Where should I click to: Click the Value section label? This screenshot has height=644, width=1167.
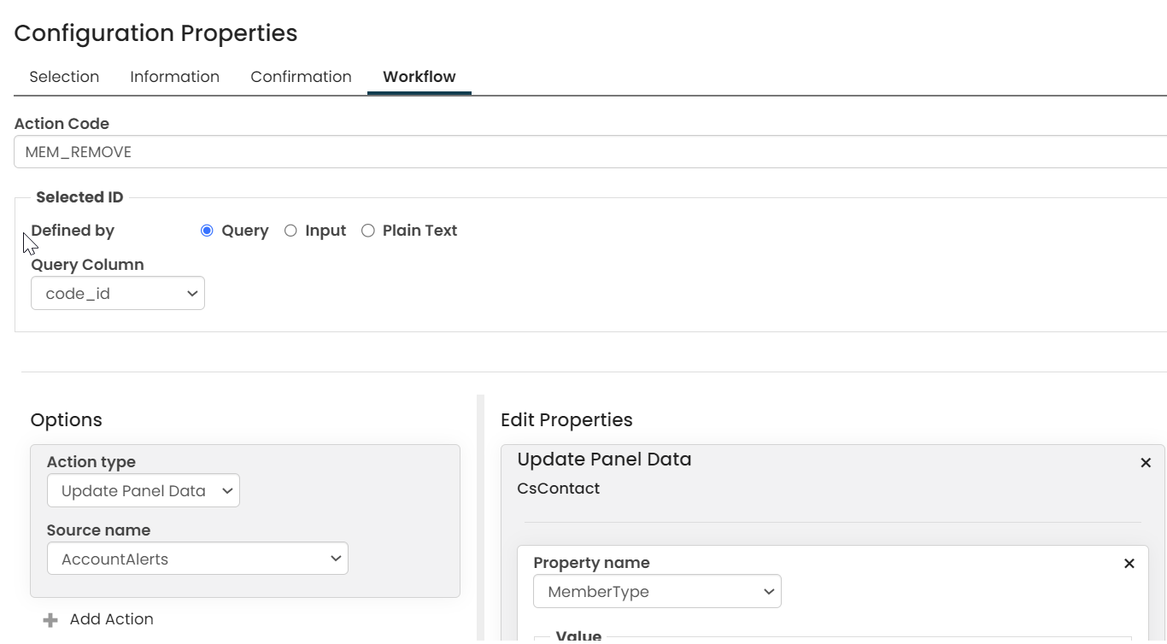[578, 636]
